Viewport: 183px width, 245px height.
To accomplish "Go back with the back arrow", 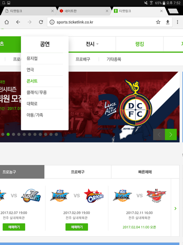I will point(18,22).
